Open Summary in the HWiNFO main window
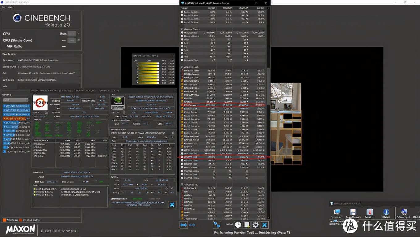 (337, 213)
